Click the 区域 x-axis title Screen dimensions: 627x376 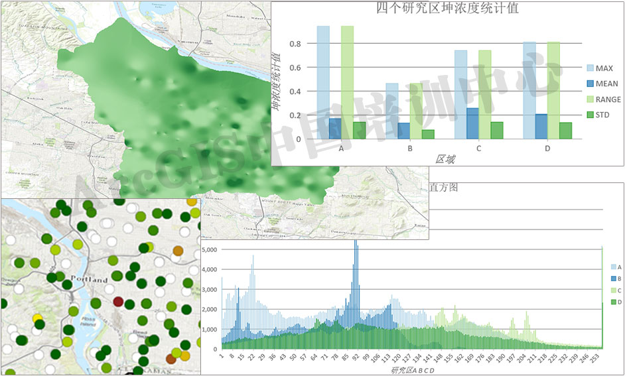point(445,160)
